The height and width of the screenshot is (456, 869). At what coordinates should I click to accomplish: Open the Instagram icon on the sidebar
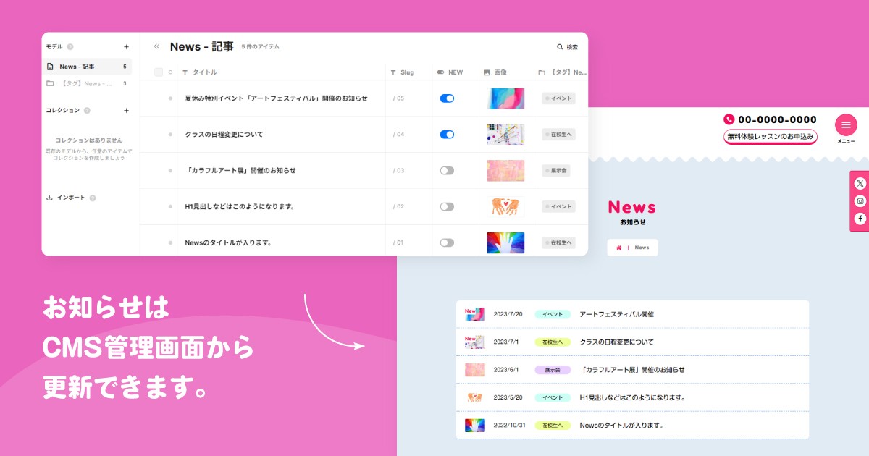point(860,200)
